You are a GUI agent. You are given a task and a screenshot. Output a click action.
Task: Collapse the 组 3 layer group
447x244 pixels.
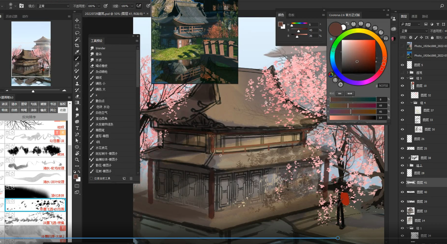(408, 78)
